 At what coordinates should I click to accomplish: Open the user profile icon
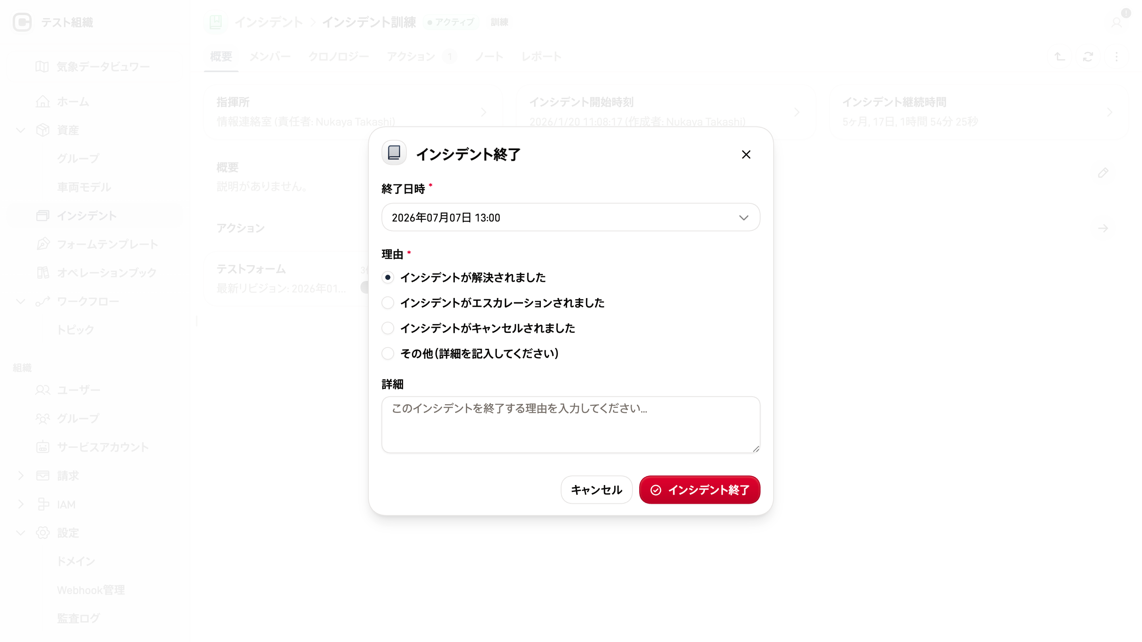tap(1117, 22)
